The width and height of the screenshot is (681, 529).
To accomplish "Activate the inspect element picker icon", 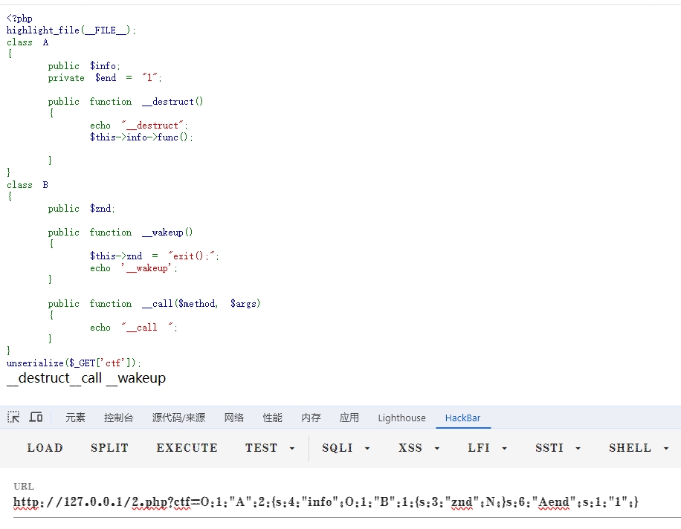I will (x=13, y=418).
